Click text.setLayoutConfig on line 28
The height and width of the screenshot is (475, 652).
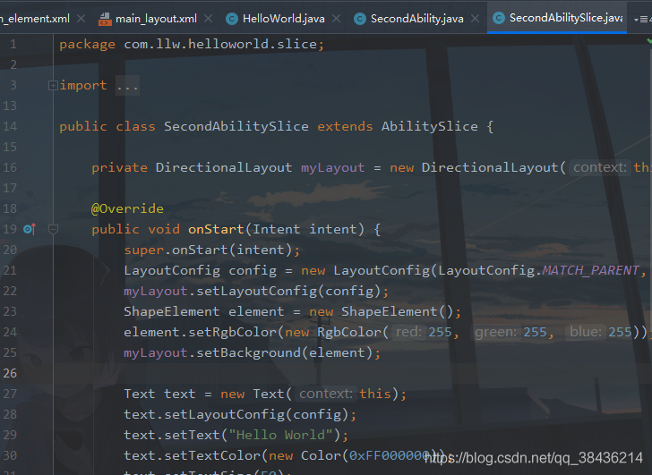coord(204,414)
